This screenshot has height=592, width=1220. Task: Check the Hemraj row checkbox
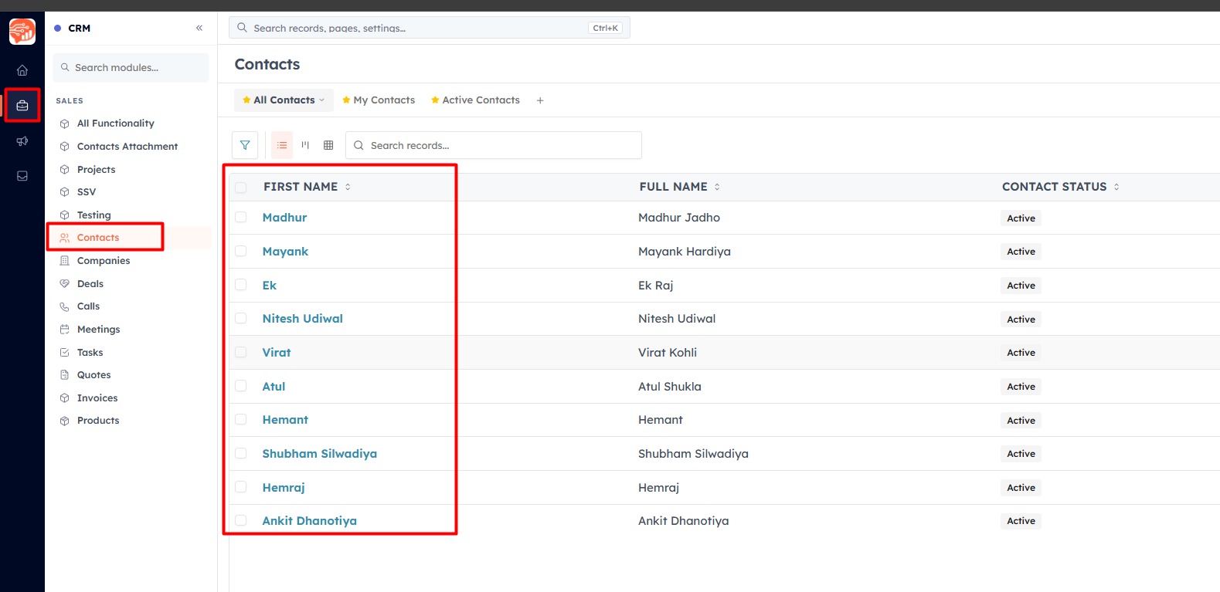[x=241, y=487]
